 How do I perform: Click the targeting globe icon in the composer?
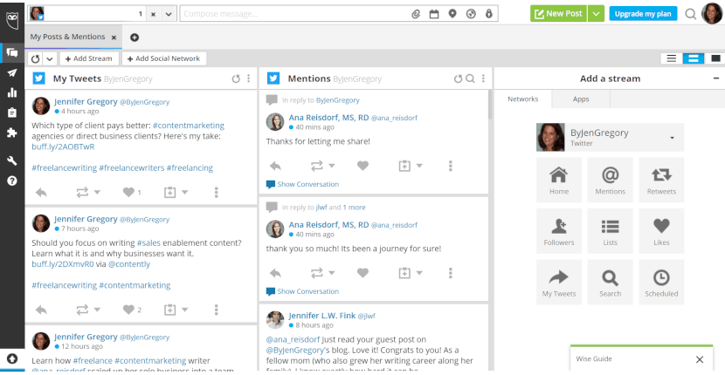coord(471,14)
